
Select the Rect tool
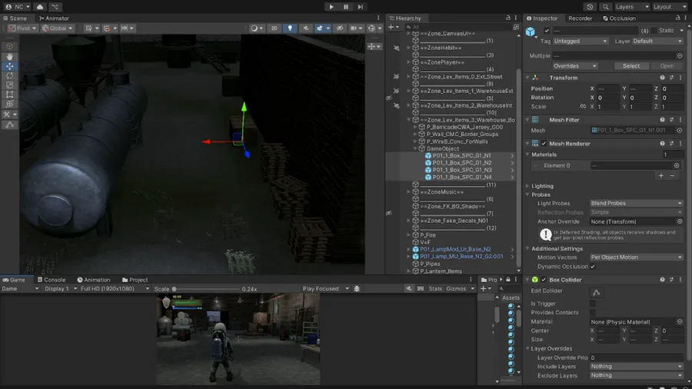pyautogui.click(x=9, y=95)
